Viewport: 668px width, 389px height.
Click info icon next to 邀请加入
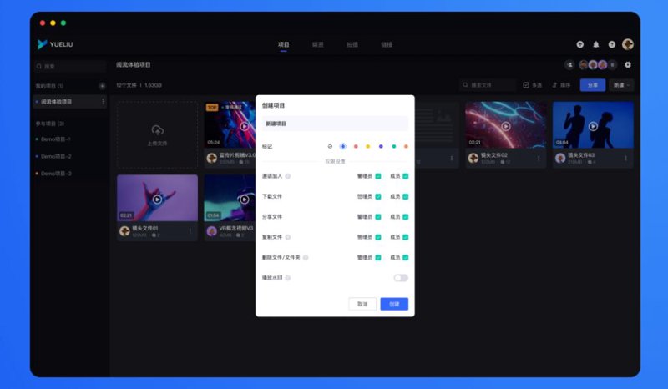(x=288, y=176)
